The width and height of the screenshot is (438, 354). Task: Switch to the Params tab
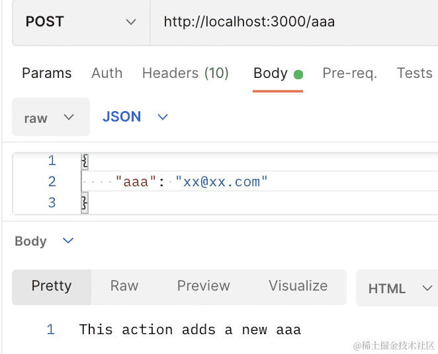pyautogui.click(x=46, y=73)
